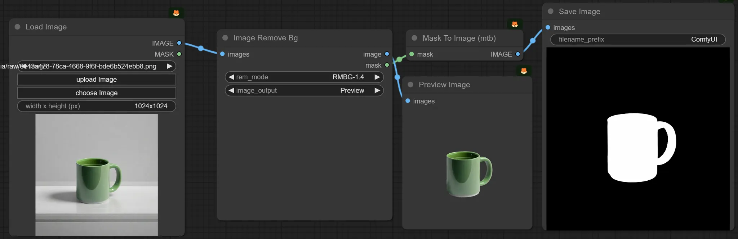Click images input port on Image Remove Bg
This screenshot has width=738, height=239.
222,54
